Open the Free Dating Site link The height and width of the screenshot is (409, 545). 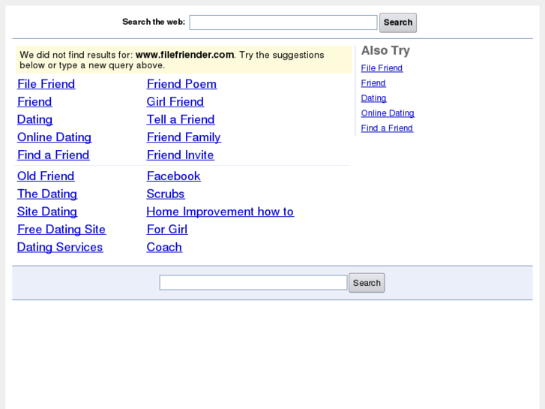pos(61,230)
